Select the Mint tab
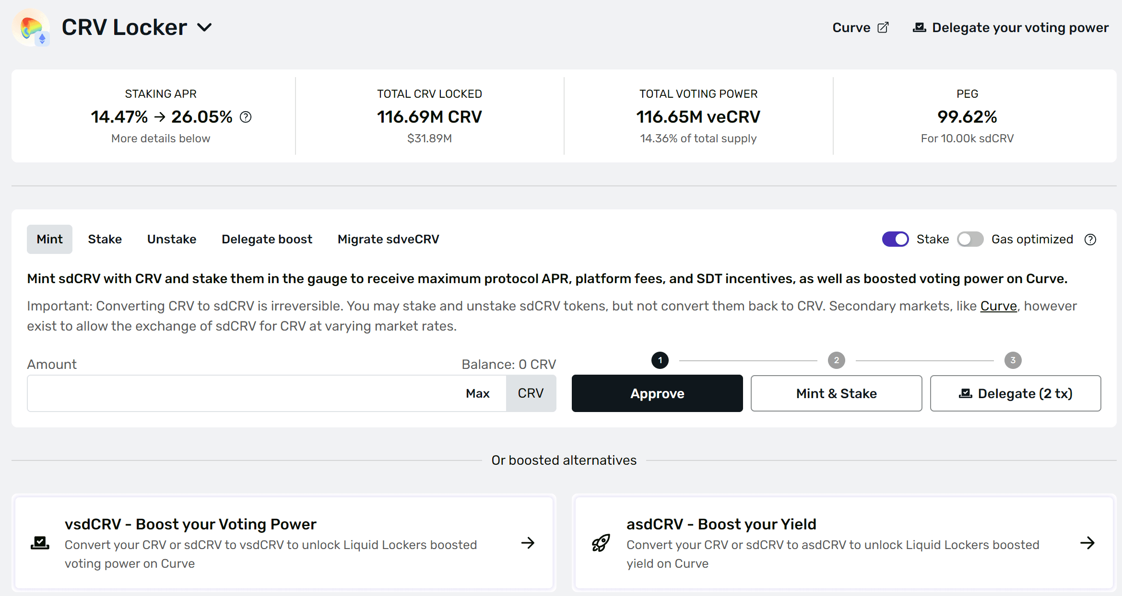The image size is (1122, 596). click(49, 239)
